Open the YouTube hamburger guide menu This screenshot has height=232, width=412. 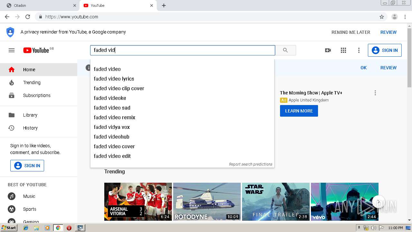pos(12,50)
